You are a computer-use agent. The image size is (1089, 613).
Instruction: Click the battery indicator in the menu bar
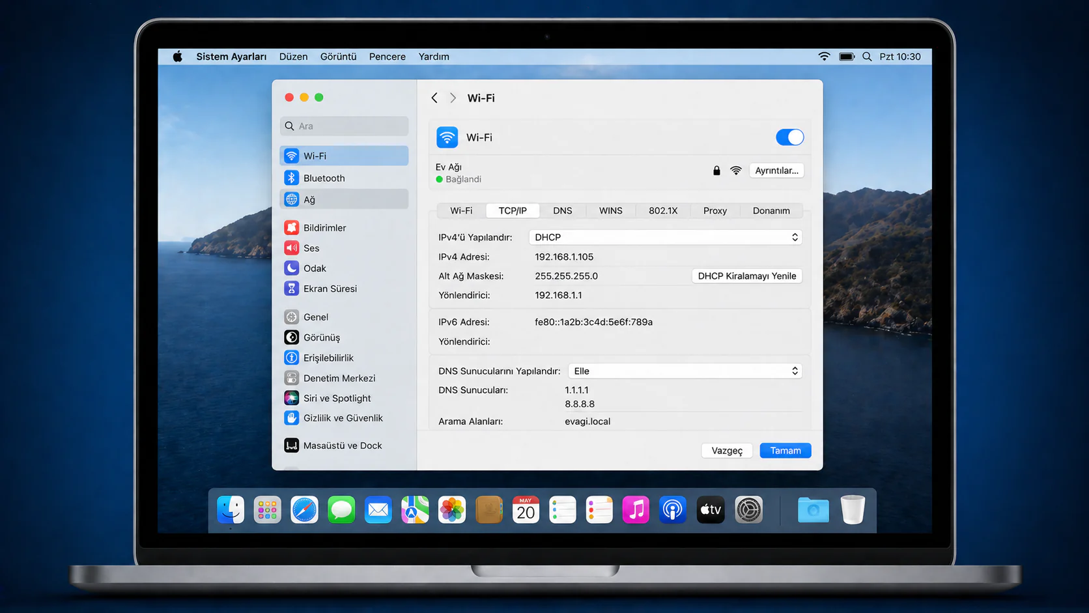tap(846, 57)
